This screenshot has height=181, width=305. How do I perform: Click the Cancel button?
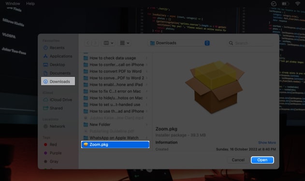coord(238,160)
